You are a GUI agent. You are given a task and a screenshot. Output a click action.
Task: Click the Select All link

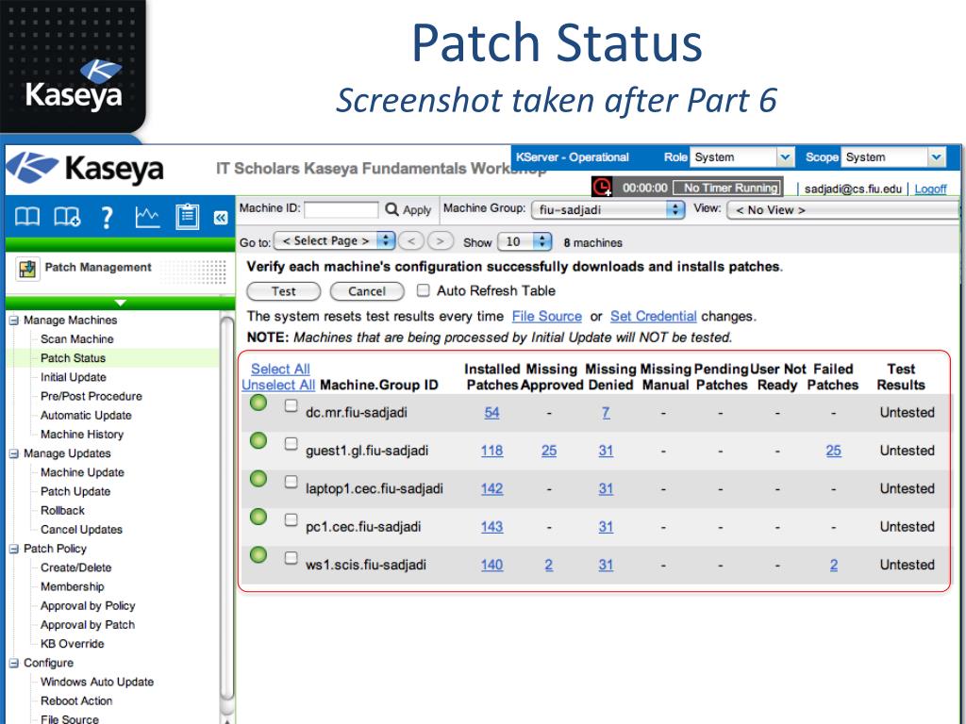(x=280, y=369)
